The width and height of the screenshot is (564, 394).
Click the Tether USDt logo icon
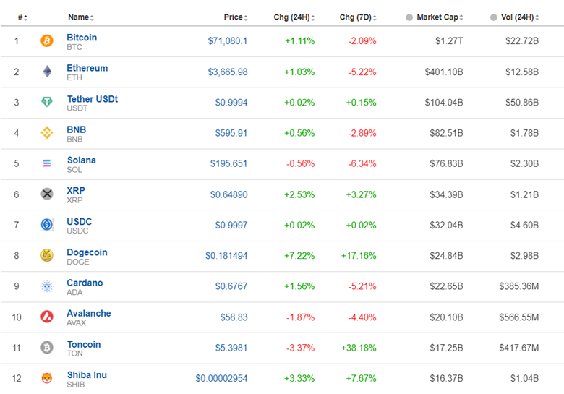(47, 102)
